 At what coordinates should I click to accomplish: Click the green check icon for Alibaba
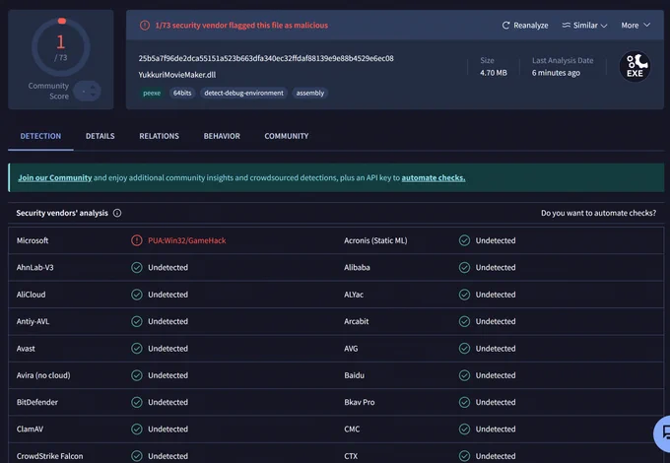464,267
